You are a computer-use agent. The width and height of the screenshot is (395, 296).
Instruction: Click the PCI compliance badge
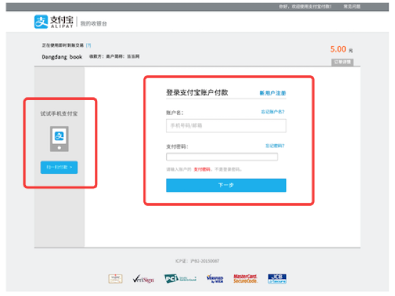click(x=180, y=278)
